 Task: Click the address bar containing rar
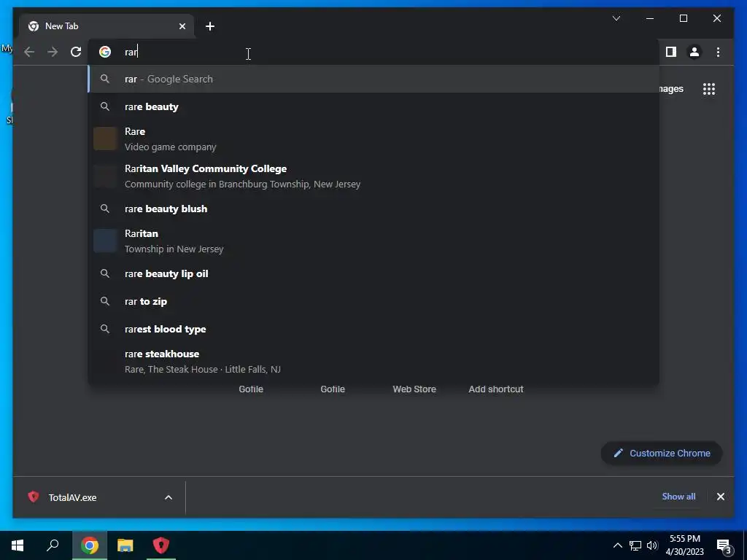373,52
